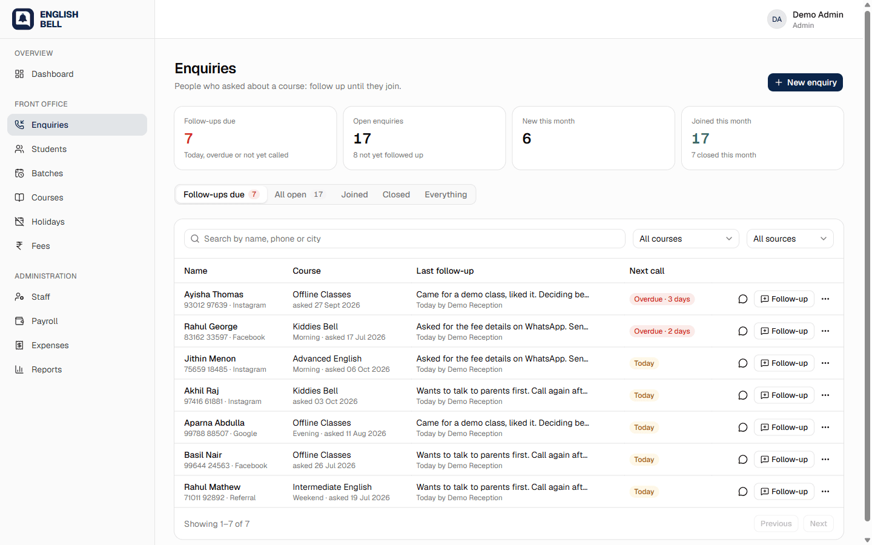Open chat icon for Rahul George

pyautogui.click(x=743, y=331)
